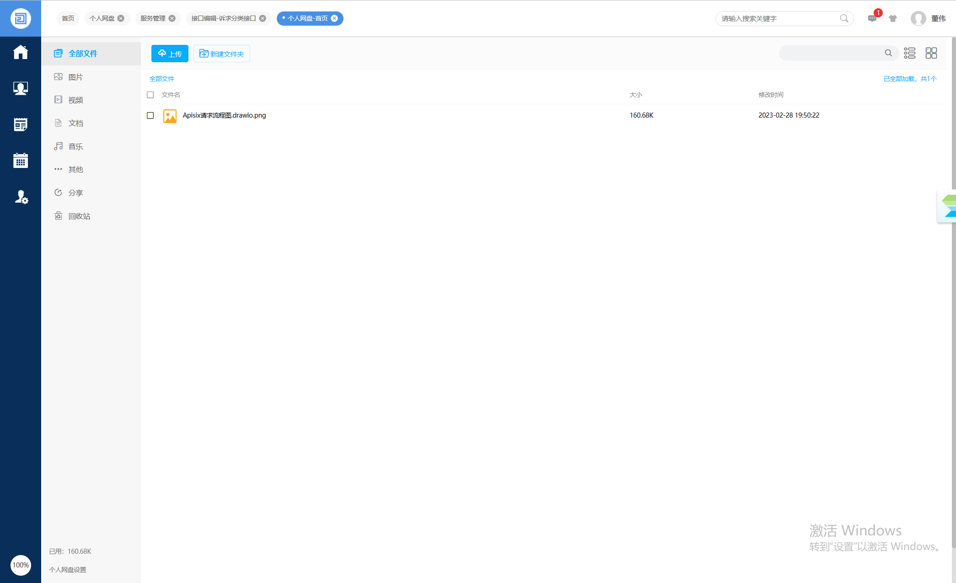Close the 服务管理 tab
Viewport: 956px width, 583px height.
[172, 18]
